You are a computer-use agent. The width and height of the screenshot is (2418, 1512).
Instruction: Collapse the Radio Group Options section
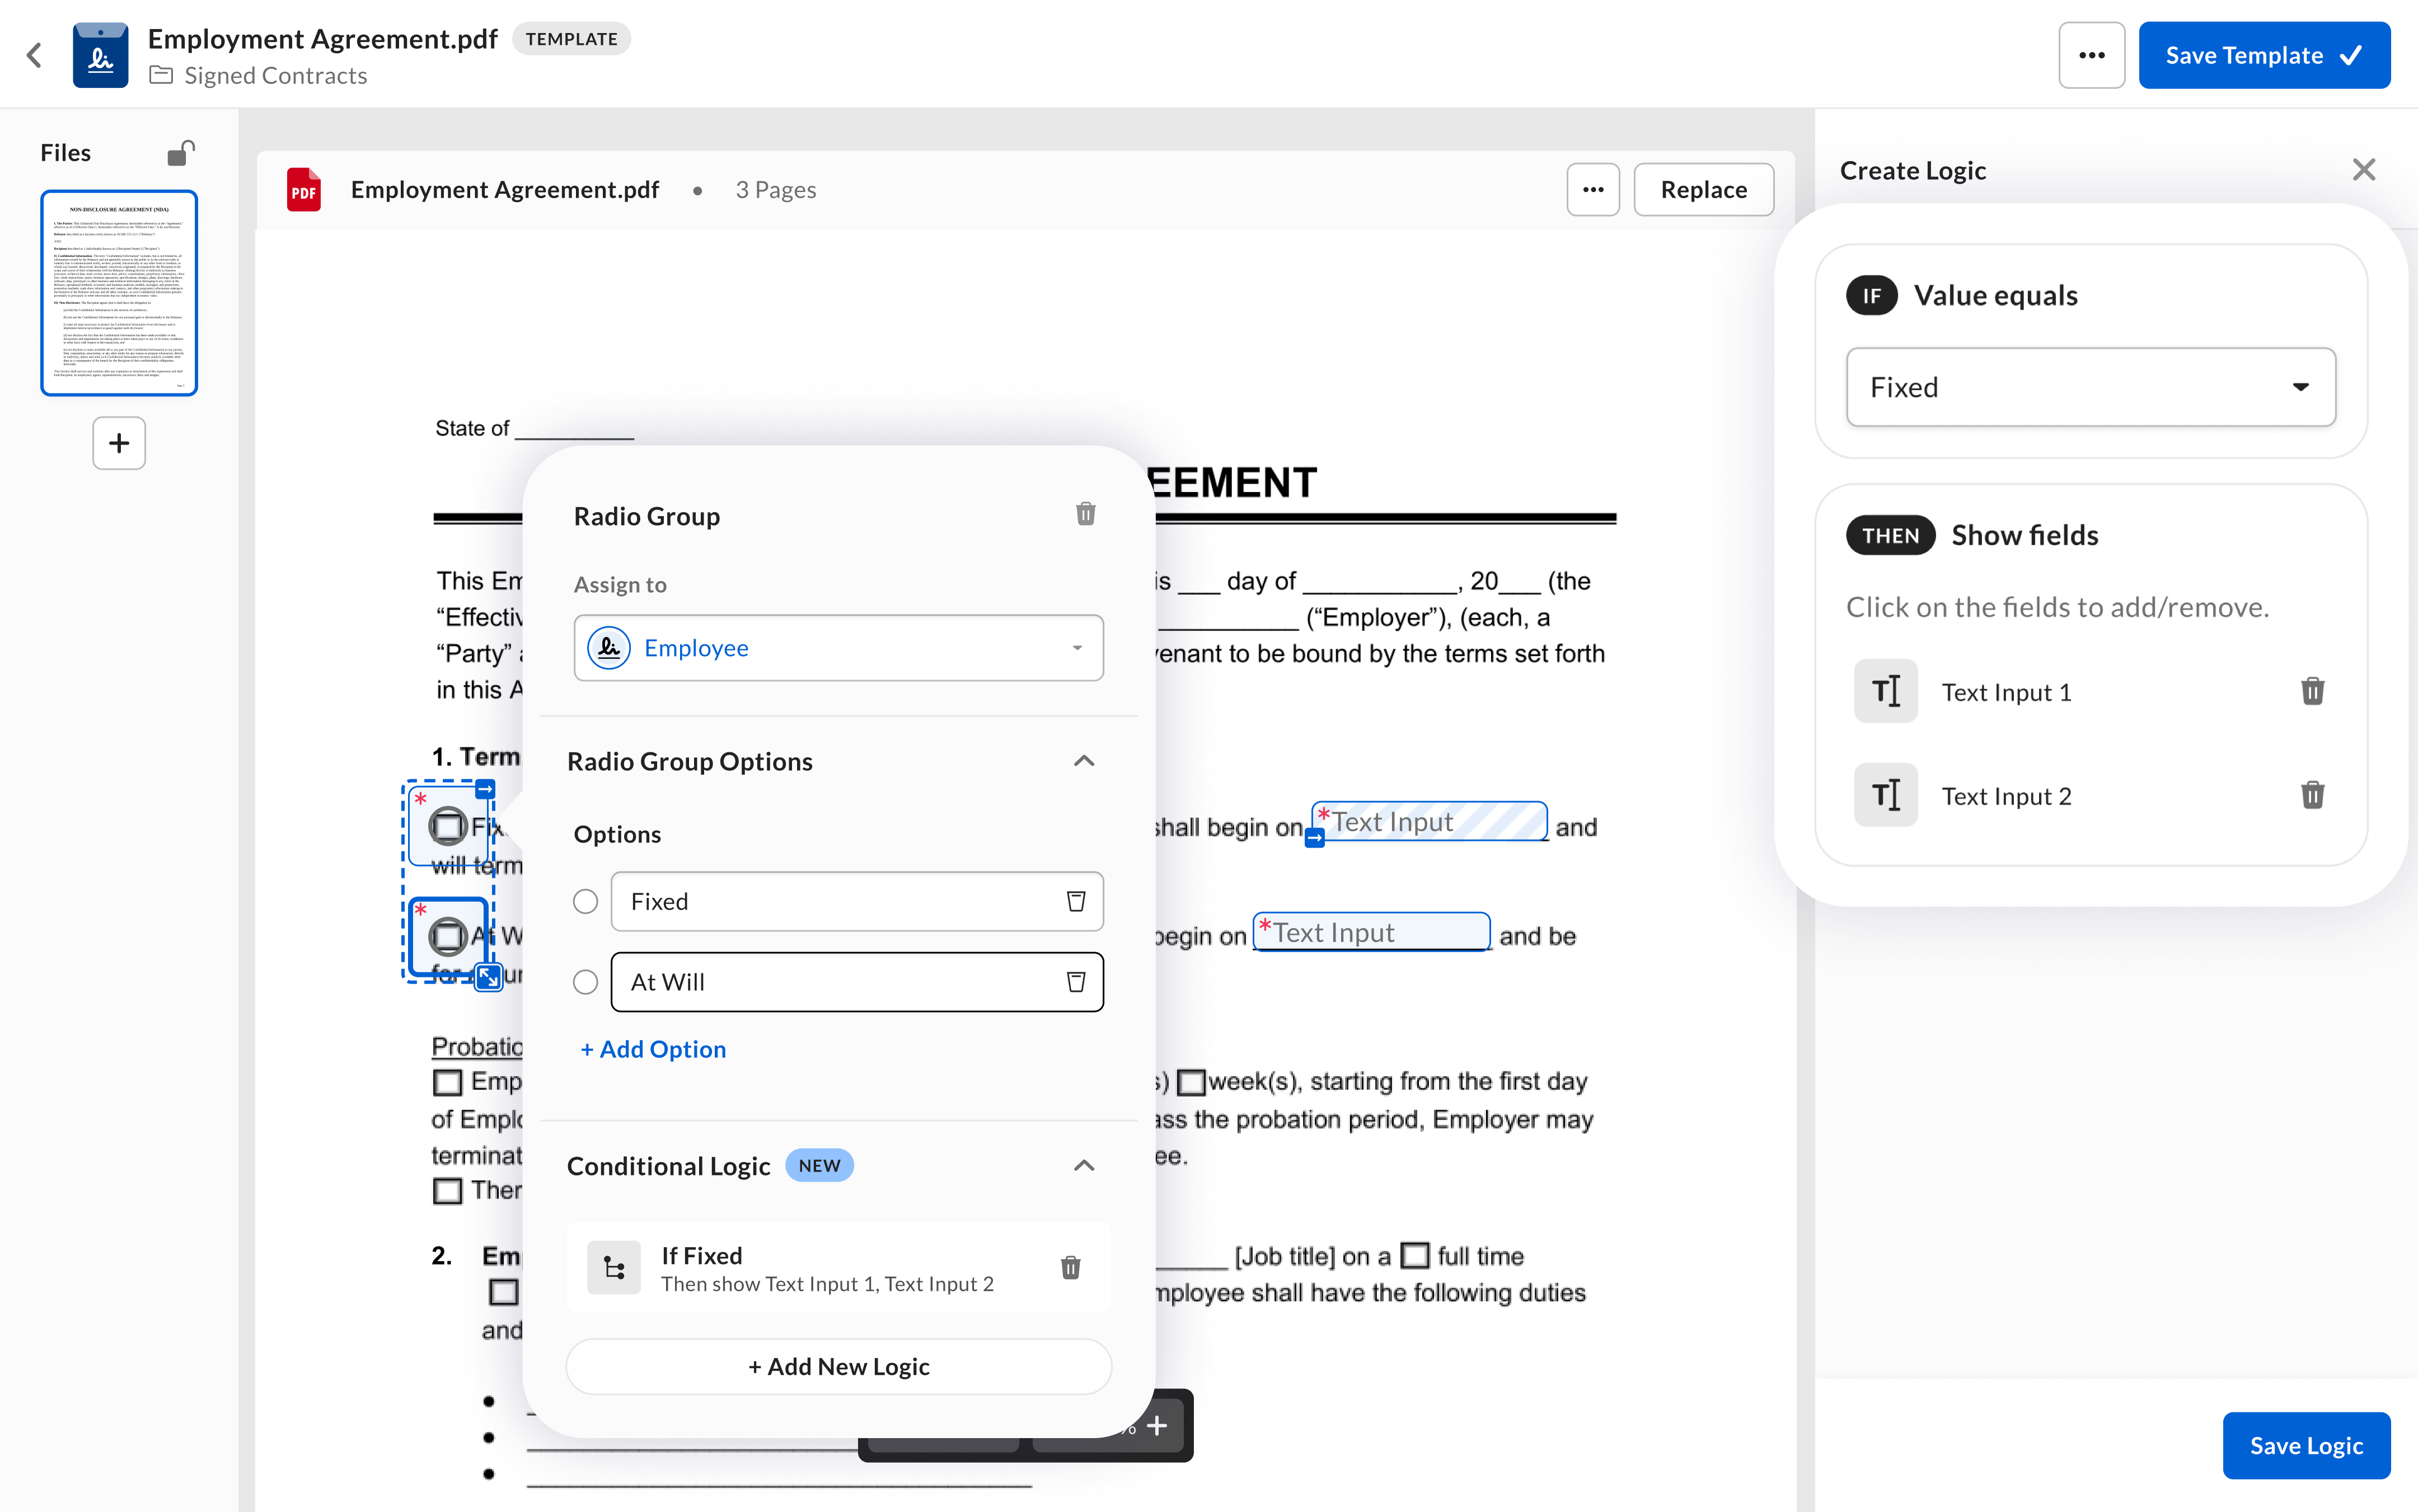point(1084,761)
